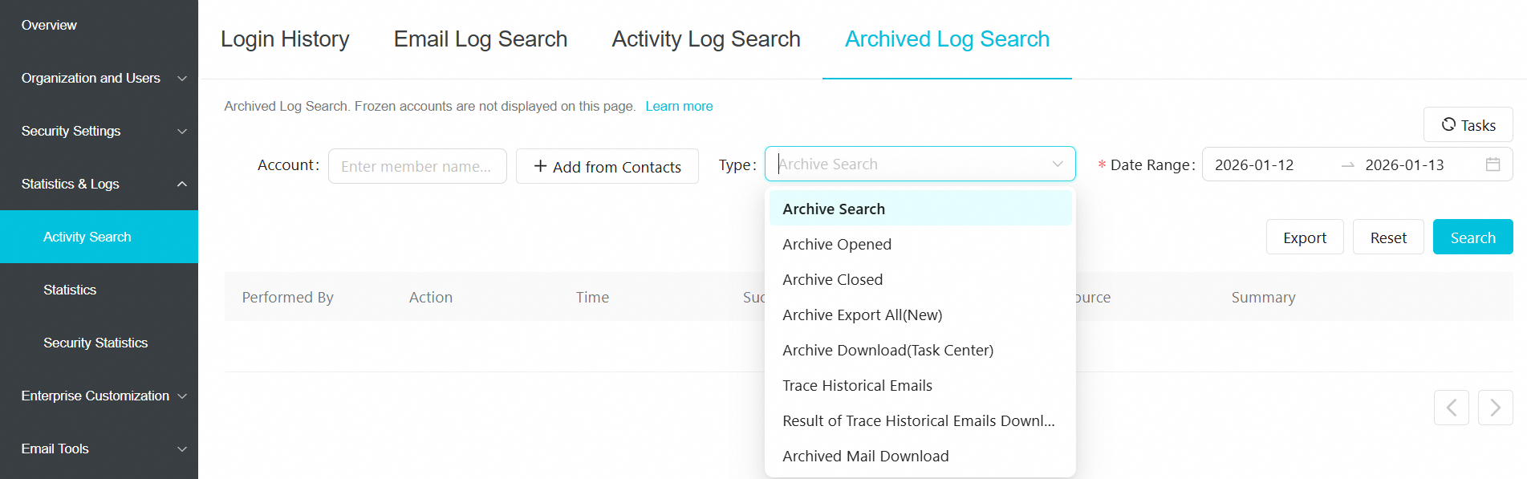Switch to Login History tab

tap(285, 39)
